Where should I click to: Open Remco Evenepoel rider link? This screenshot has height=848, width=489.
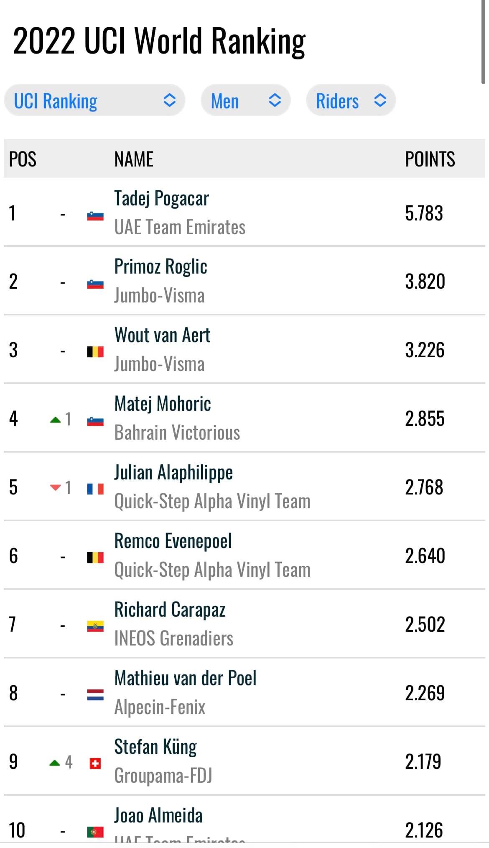173,541
